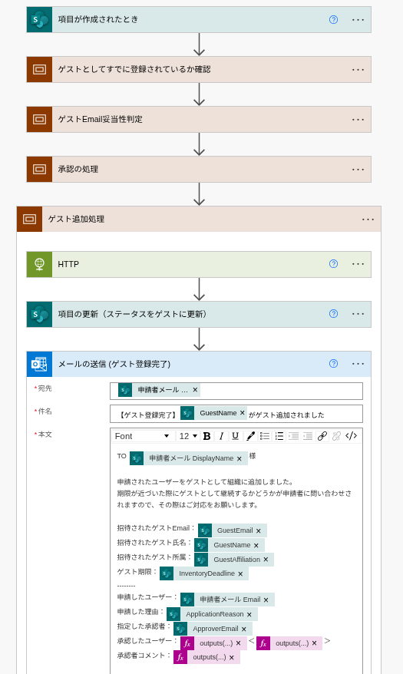
Task: Remove GuestName token from subject field
Action: click(243, 413)
